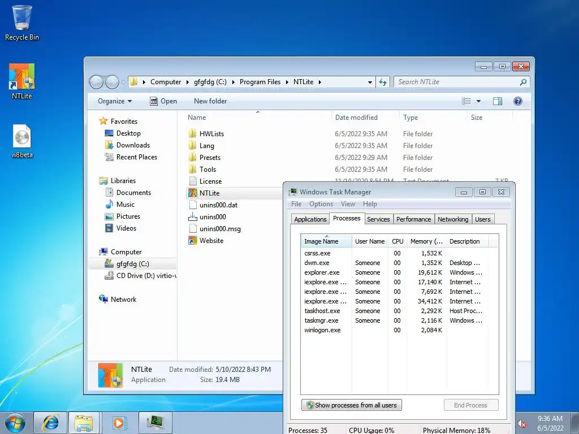Toggle the preview pane button
Image resolution: width=579 pixels, height=434 pixels.
pos(498,101)
